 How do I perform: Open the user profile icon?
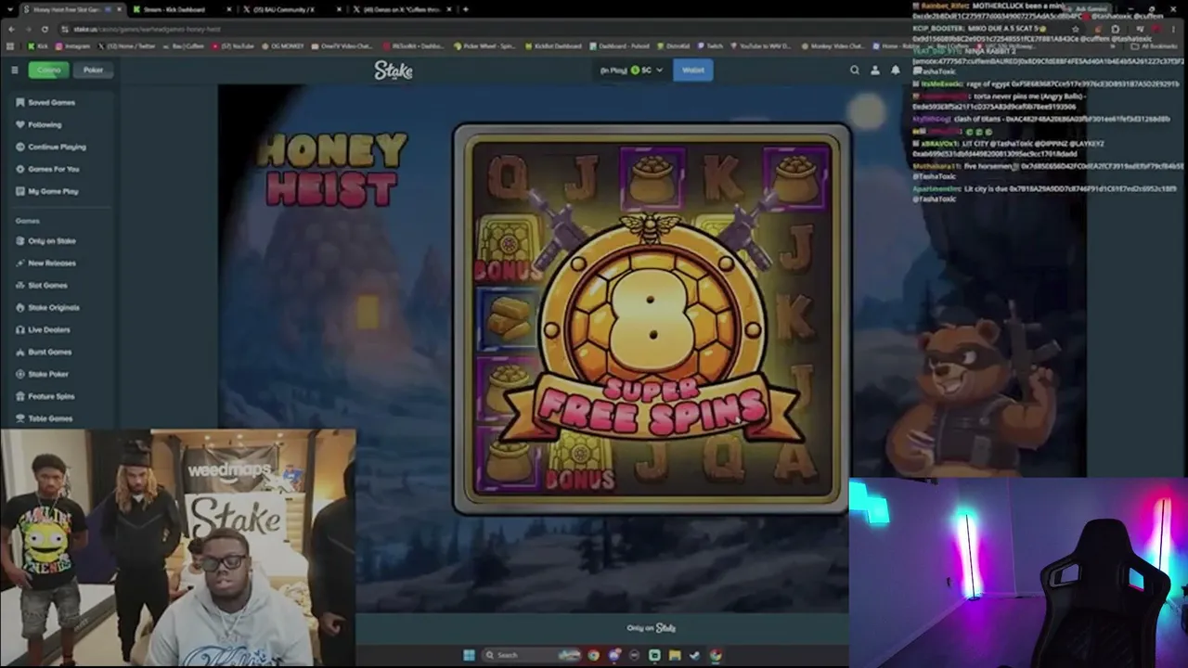point(874,70)
